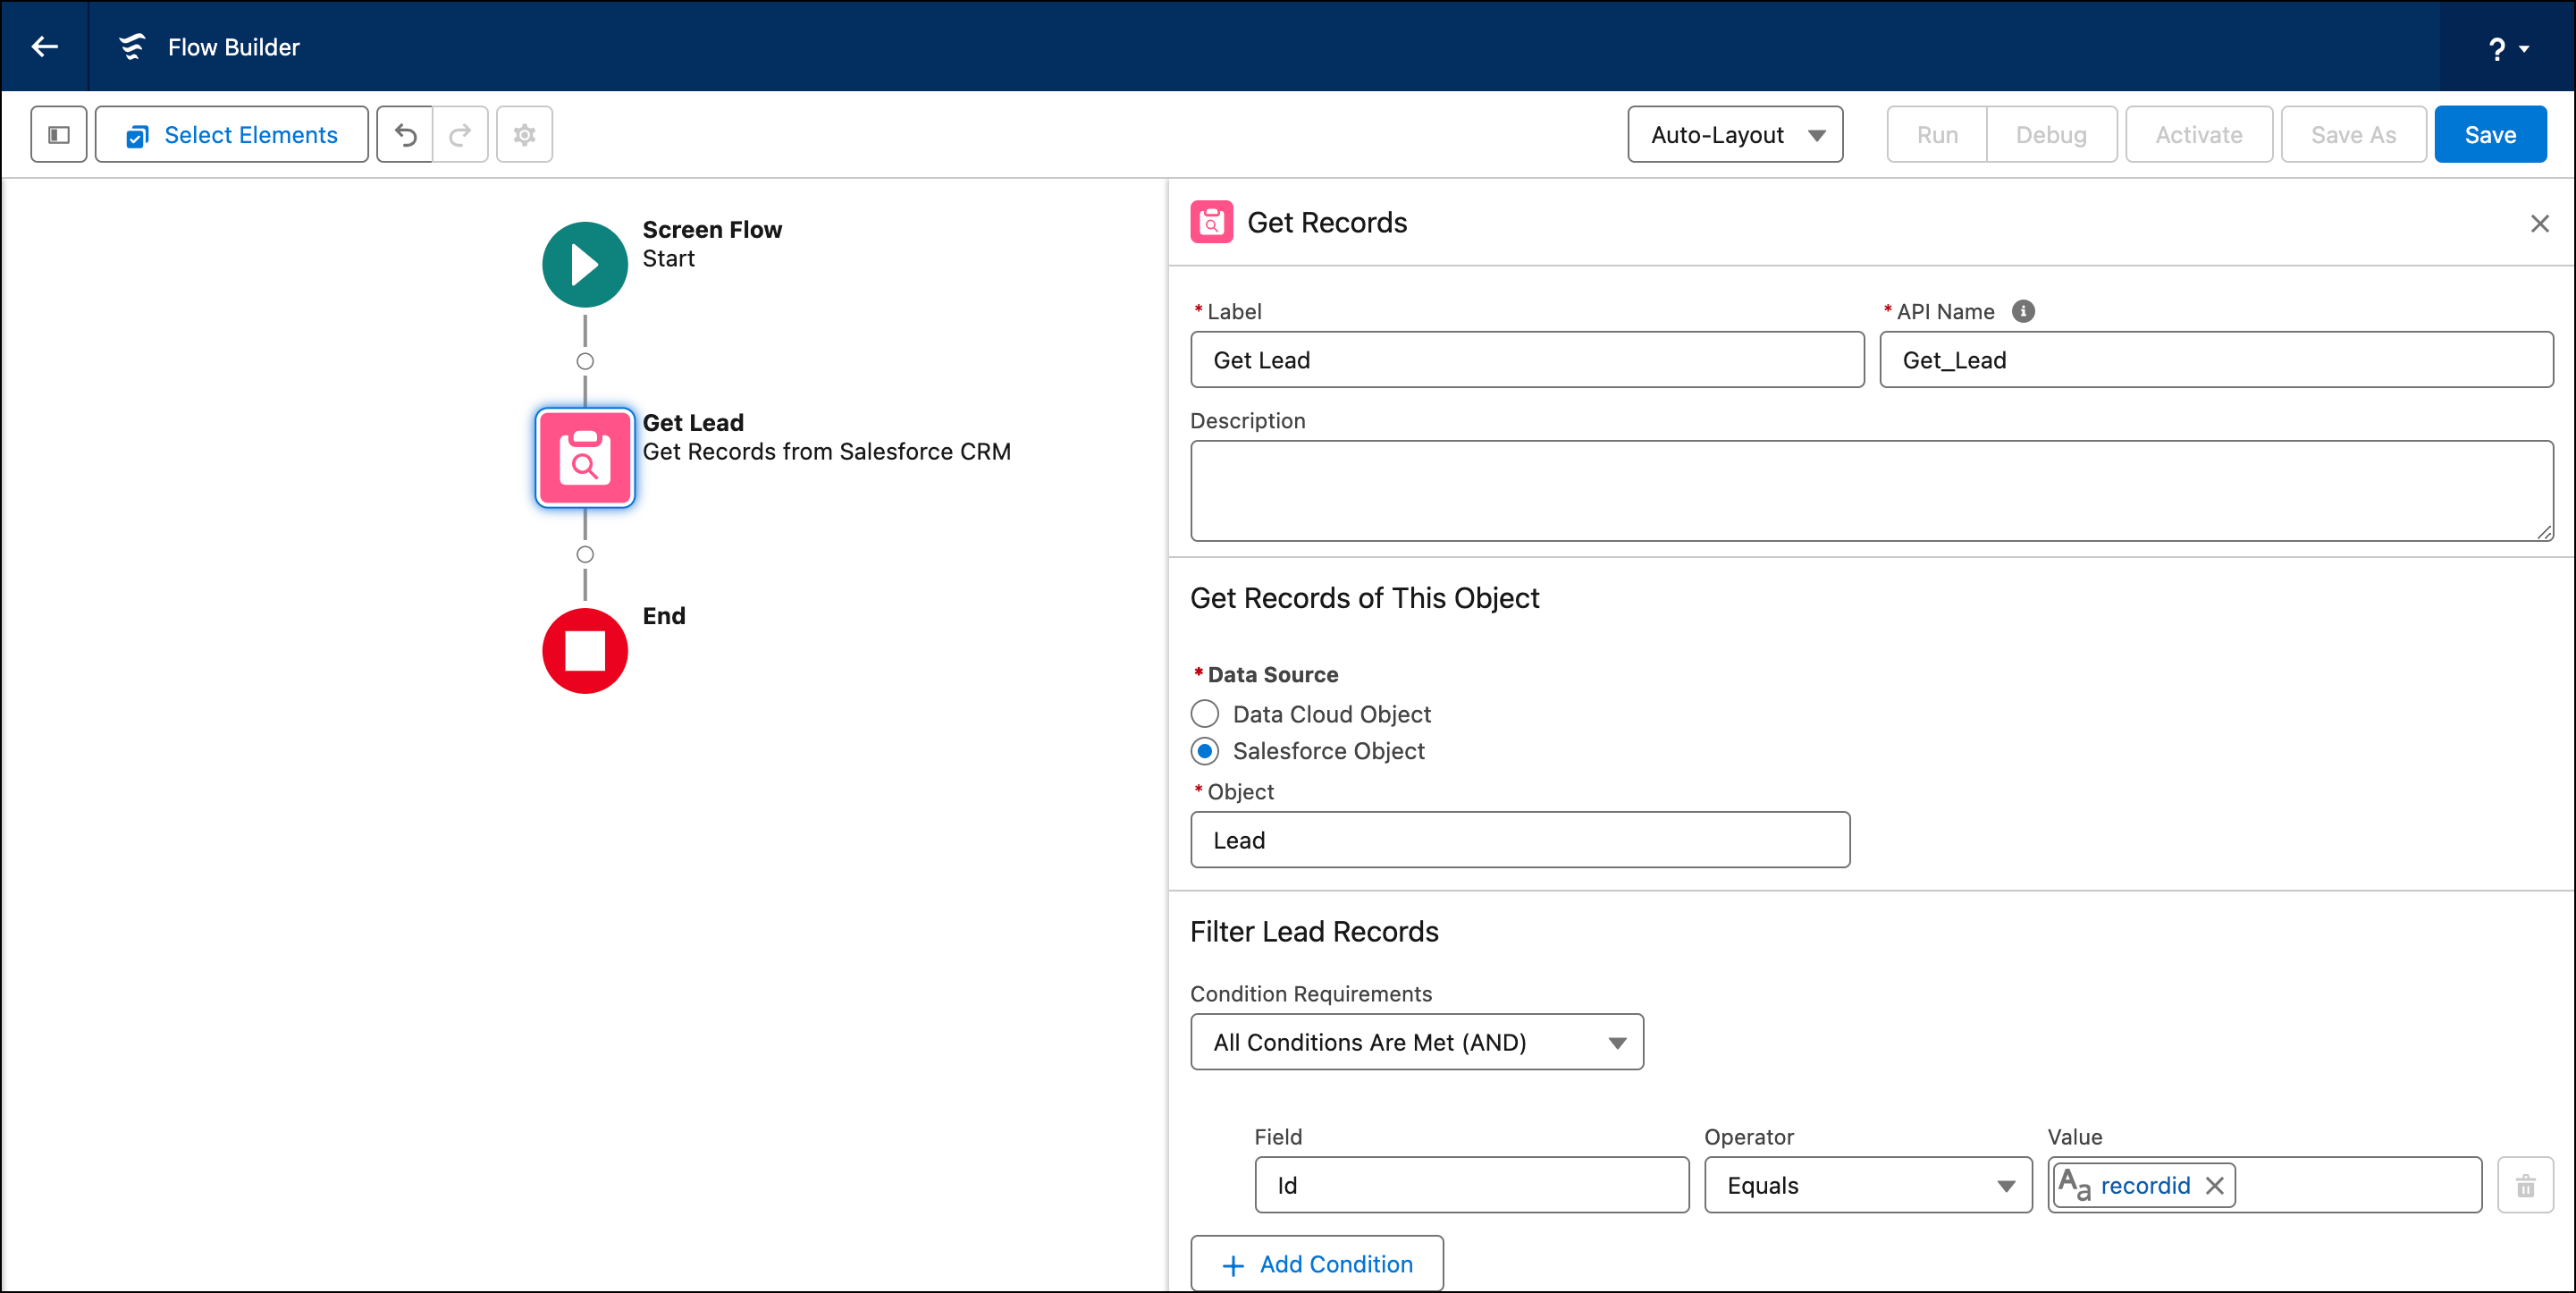
Task: Show API Name info tooltip icon
Action: [x=2023, y=311]
